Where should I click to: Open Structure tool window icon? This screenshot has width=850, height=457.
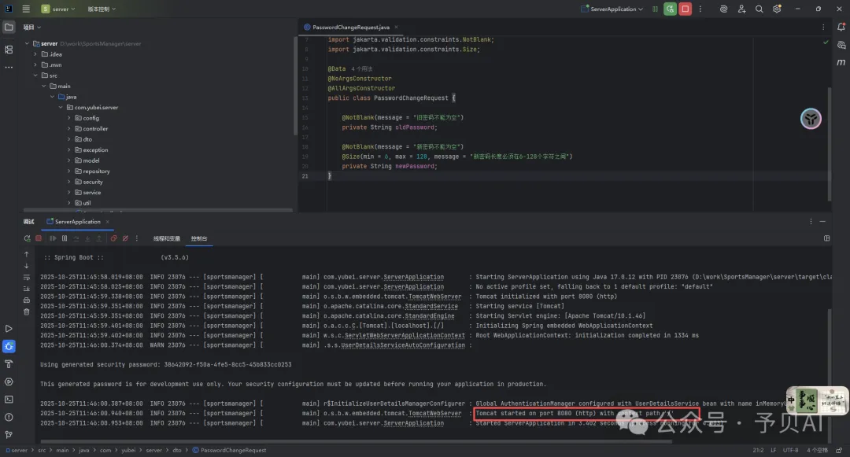point(9,50)
